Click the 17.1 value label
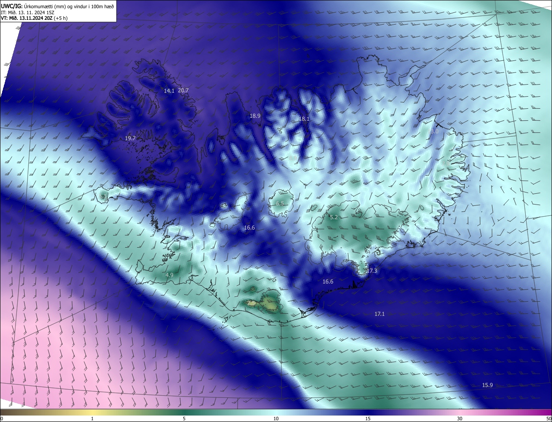552x422 pixels. click(x=379, y=314)
